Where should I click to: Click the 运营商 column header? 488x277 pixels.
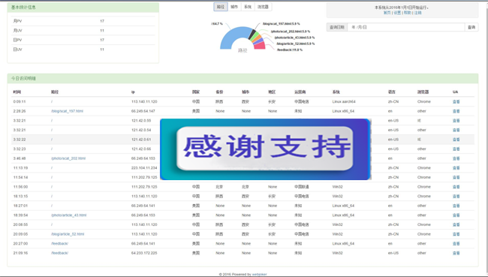click(300, 92)
